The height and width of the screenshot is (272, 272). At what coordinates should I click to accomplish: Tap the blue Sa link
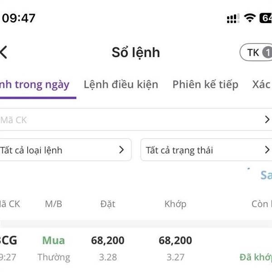[266, 175]
